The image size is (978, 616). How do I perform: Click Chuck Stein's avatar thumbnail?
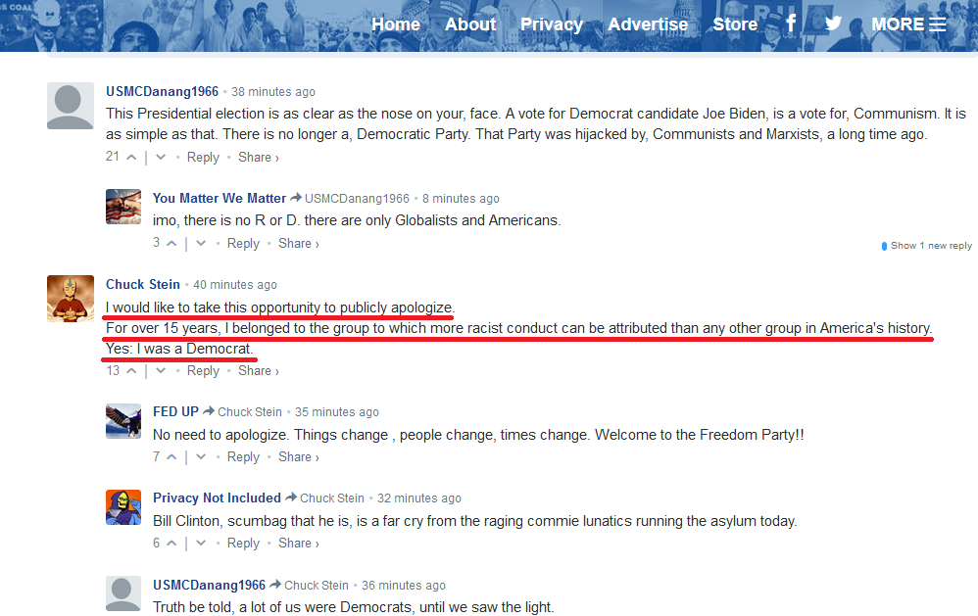(x=71, y=299)
